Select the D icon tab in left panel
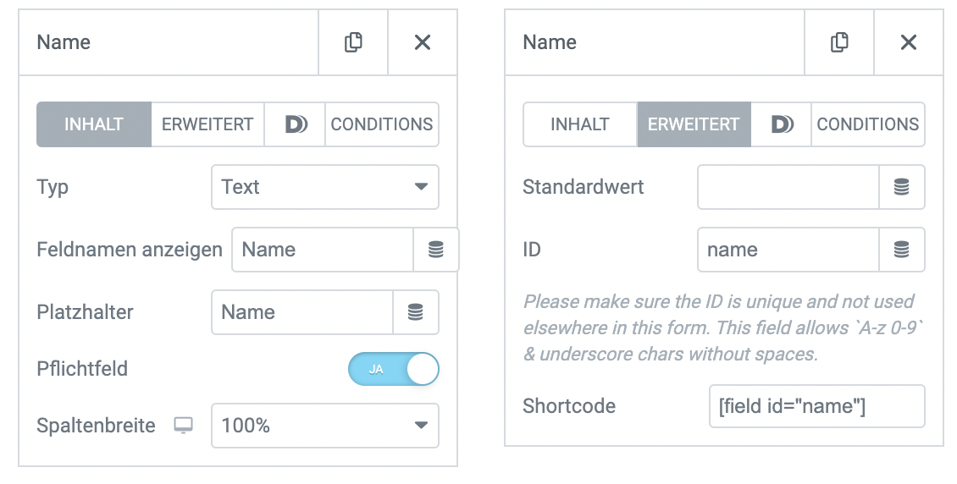 point(295,124)
